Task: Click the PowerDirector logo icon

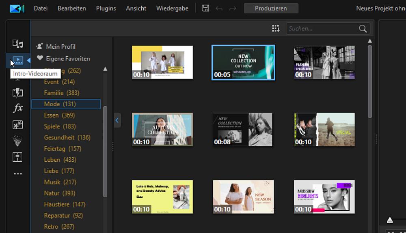Action: (17, 9)
